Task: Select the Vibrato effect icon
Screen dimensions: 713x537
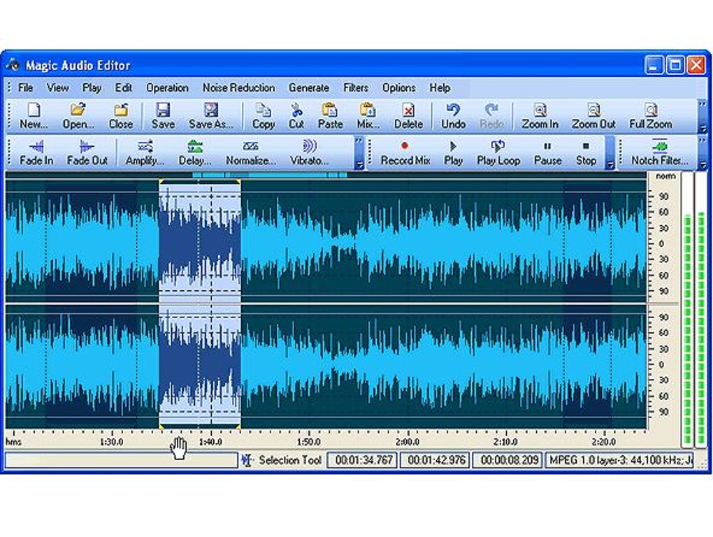Action: pyautogui.click(x=309, y=147)
